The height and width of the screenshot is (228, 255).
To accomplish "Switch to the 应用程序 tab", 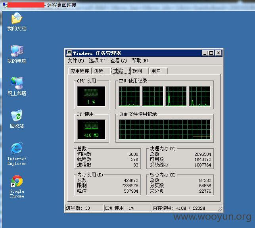I will (80, 71).
